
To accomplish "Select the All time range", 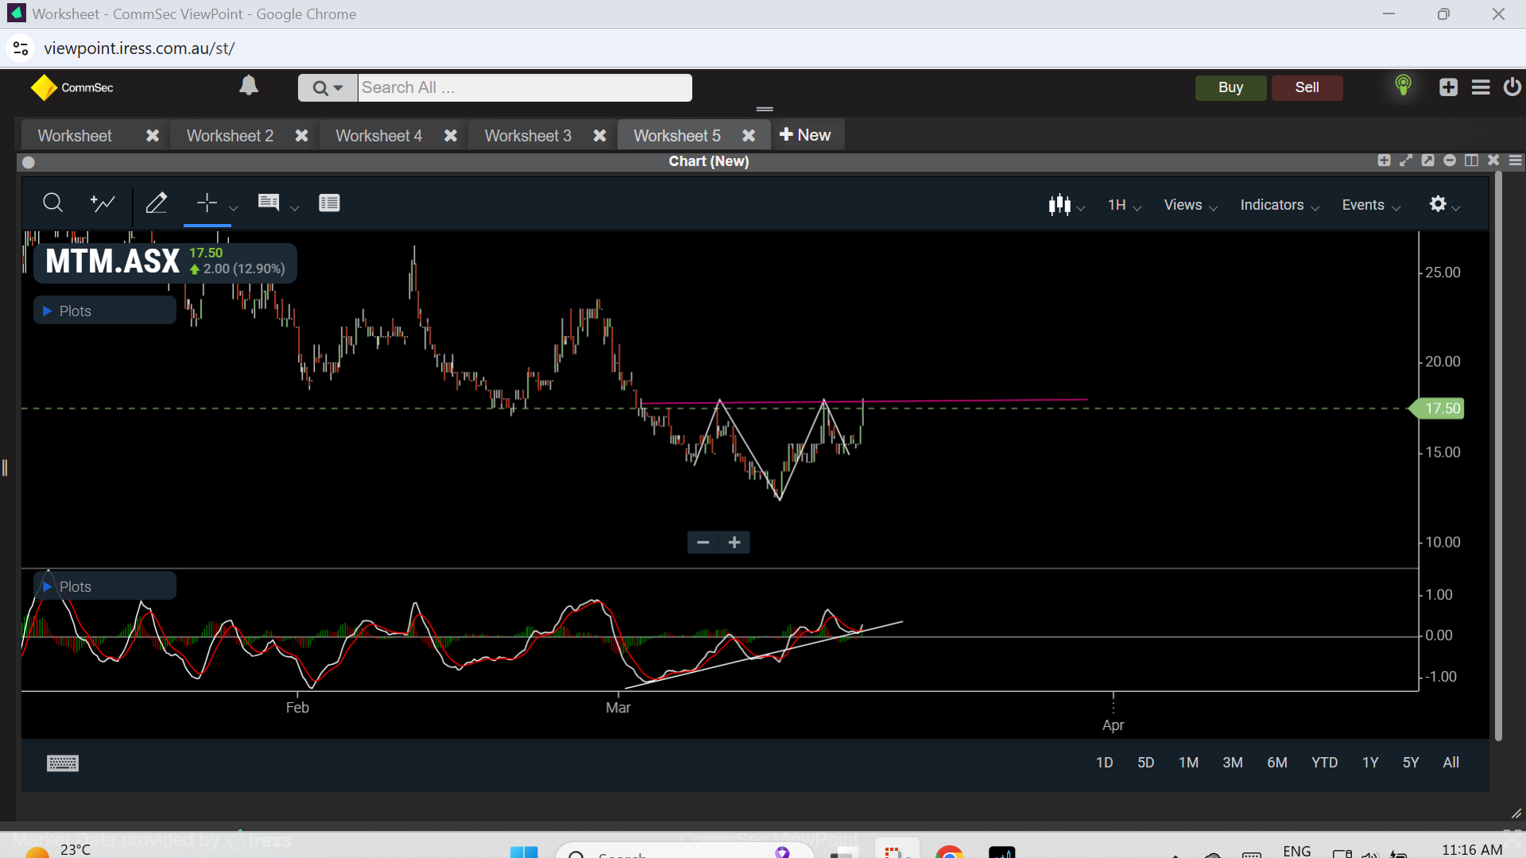I will [x=1451, y=763].
